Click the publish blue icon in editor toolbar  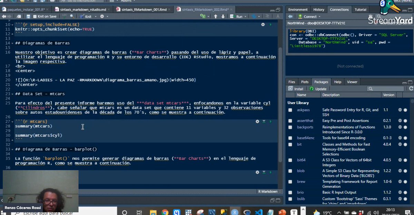(x=254, y=17)
